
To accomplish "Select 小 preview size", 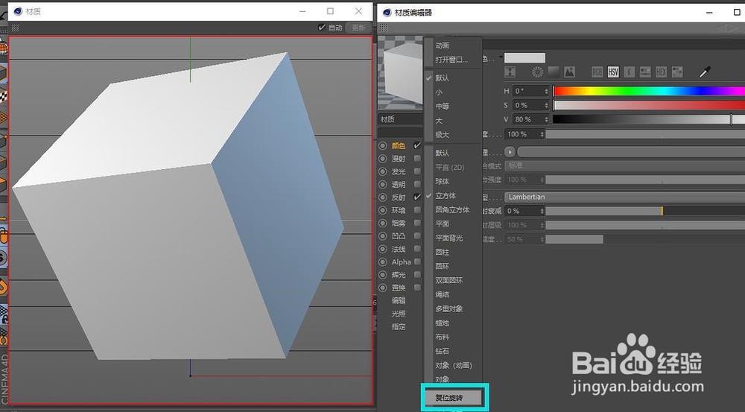I will [x=439, y=92].
